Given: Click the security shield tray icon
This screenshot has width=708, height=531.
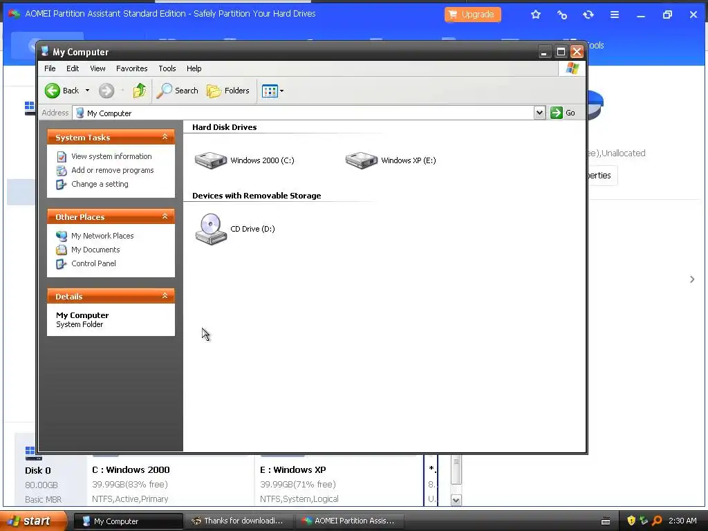Looking at the screenshot, I should (631, 521).
